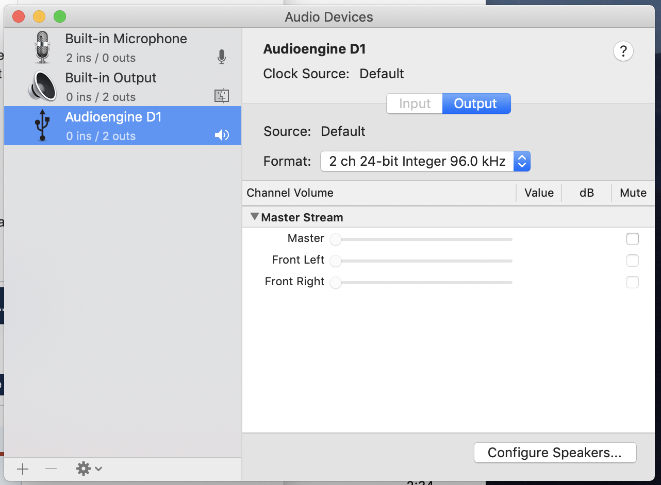Click the Audioengine D1 USB icon
661x485 pixels.
(x=42, y=125)
